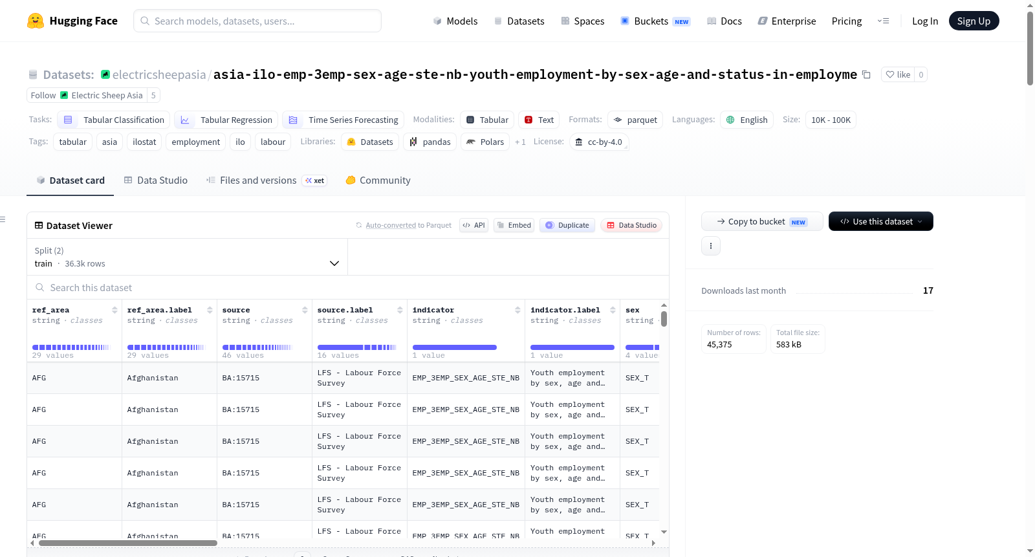Image resolution: width=1035 pixels, height=557 pixels.
Task: Select the 10K - 100K size tag
Action: (x=831, y=120)
